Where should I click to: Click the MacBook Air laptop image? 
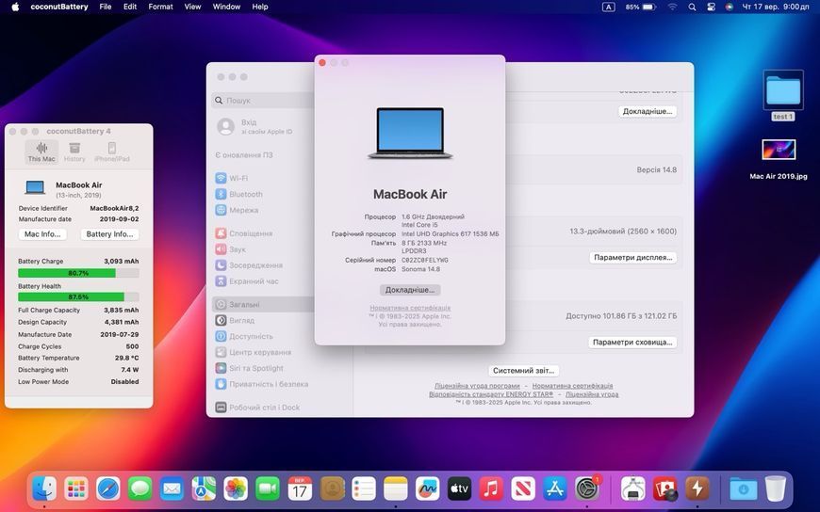[410, 133]
